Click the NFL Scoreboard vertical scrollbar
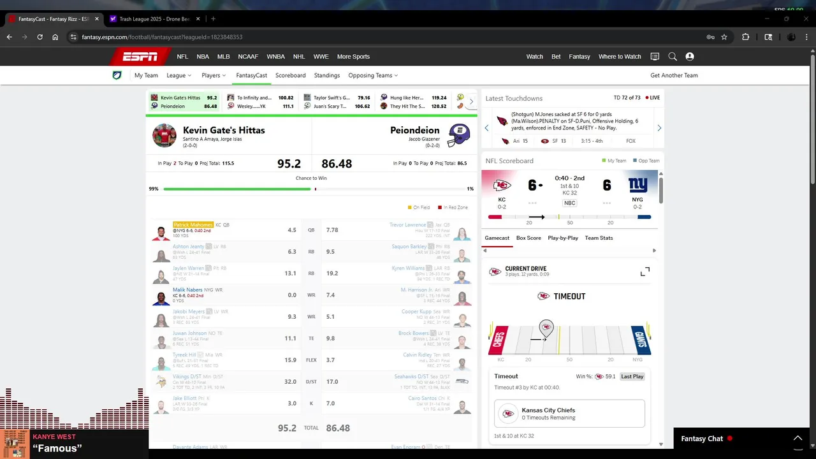This screenshot has width=816, height=459. tap(661, 191)
